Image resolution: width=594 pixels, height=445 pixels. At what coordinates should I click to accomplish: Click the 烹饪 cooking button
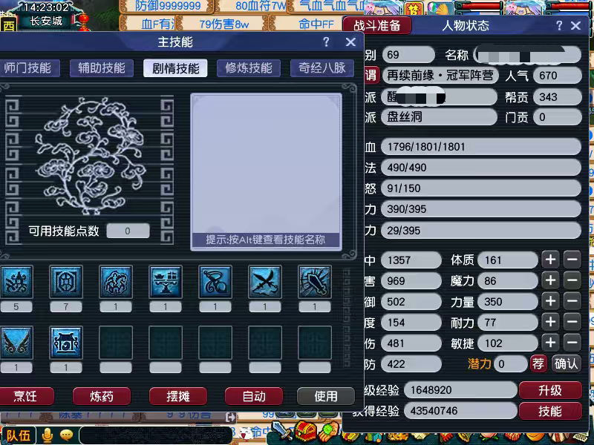25,396
